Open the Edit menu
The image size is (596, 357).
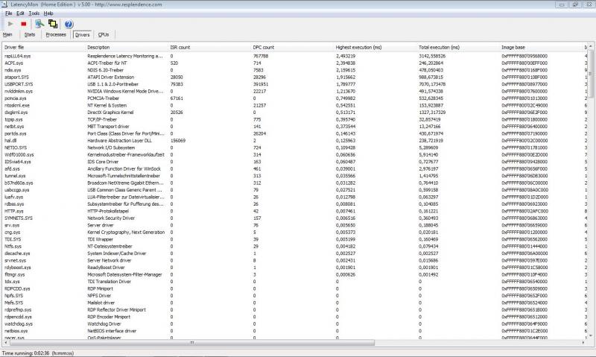click(x=20, y=13)
